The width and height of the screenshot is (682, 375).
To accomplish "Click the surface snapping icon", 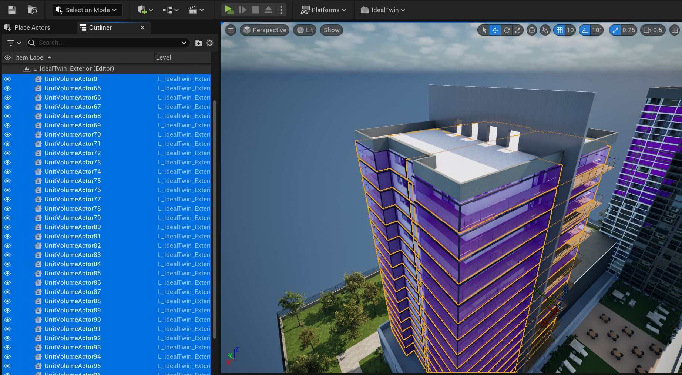I will [545, 30].
